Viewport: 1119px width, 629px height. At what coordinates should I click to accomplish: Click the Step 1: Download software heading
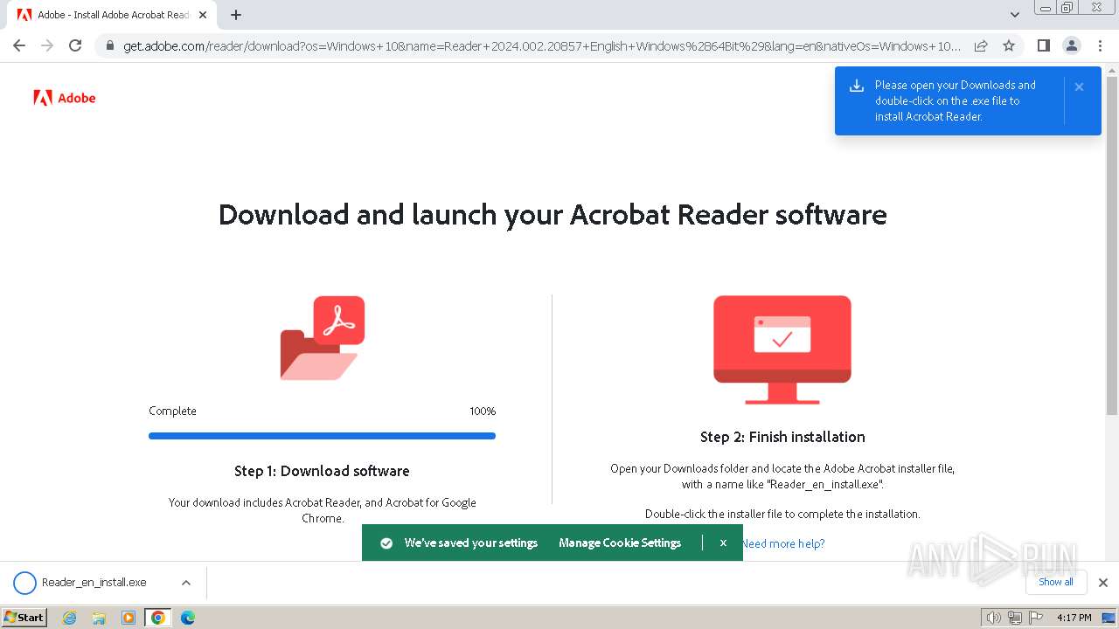322,471
